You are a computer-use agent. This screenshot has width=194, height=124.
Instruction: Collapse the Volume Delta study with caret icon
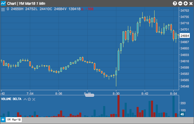(x=25, y=99)
